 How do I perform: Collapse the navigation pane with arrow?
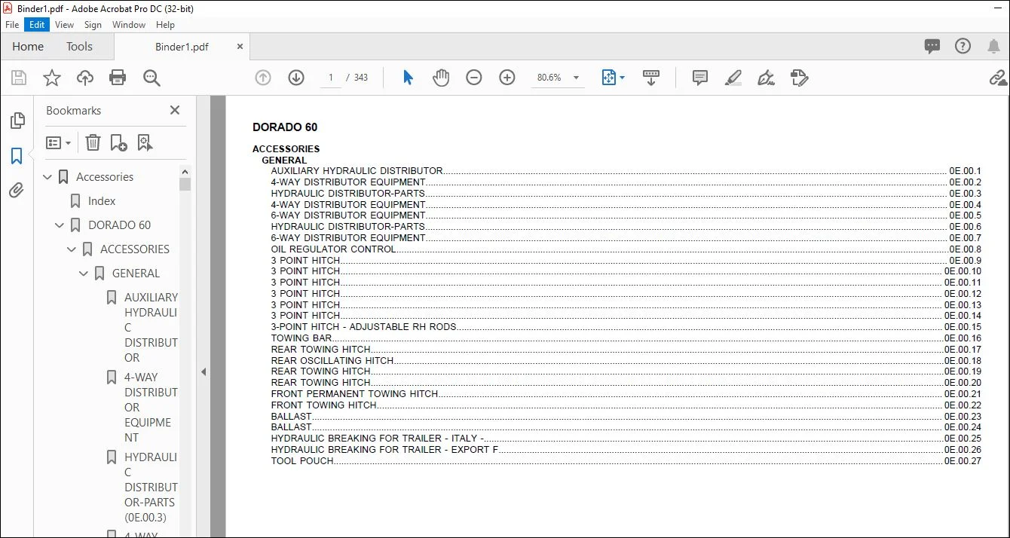click(204, 371)
